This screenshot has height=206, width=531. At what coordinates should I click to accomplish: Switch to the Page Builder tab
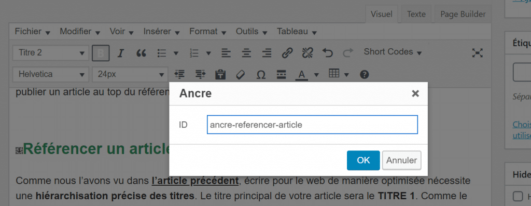click(463, 14)
